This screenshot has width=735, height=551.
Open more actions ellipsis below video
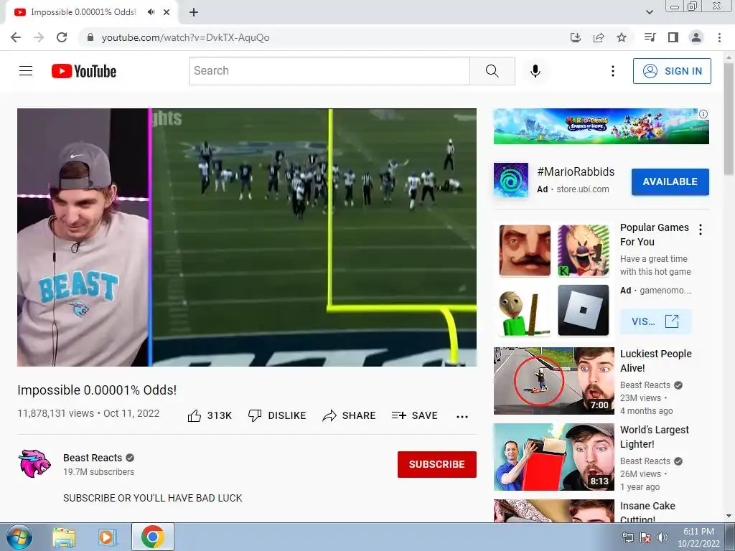click(462, 417)
